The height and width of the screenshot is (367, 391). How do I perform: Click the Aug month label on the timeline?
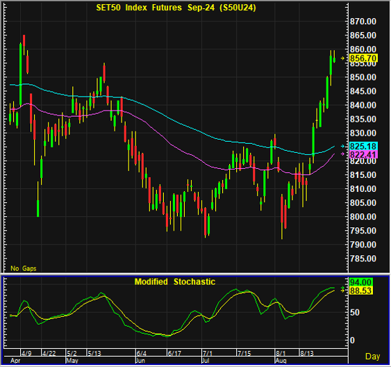pyautogui.click(x=281, y=361)
